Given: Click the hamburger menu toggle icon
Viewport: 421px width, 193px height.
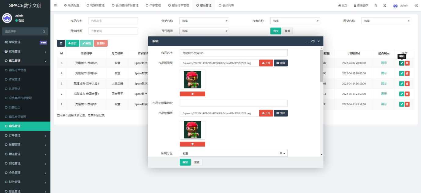Looking at the screenshot, I should pyautogui.click(x=55, y=5).
